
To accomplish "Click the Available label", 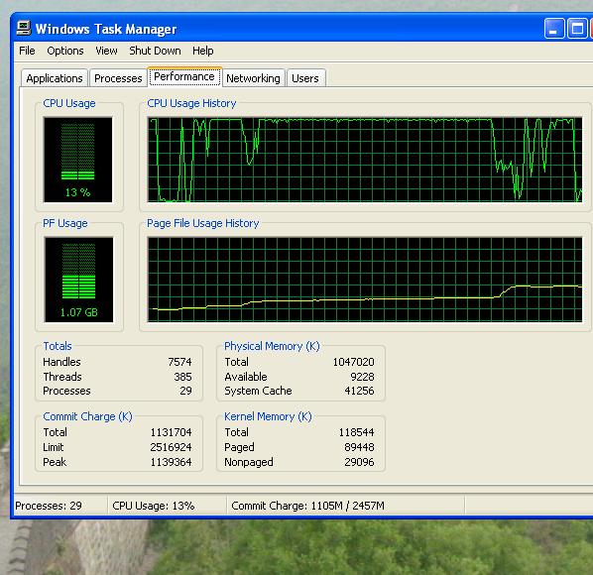I will (246, 377).
